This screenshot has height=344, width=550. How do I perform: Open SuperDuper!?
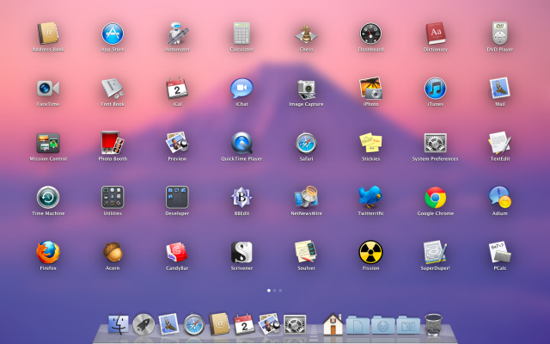(436, 252)
